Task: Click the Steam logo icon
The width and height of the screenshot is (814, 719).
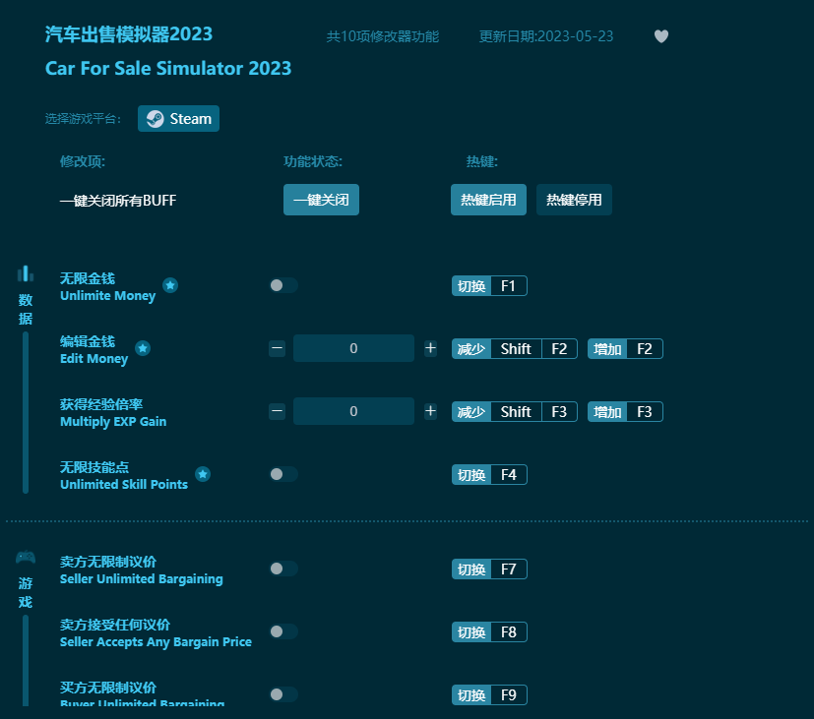Action: [x=155, y=119]
